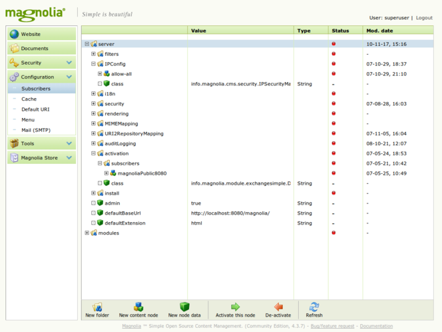Screen dimensions: 442x332
Task: Select Cache in Configuration submenu
Action: (29, 99)
